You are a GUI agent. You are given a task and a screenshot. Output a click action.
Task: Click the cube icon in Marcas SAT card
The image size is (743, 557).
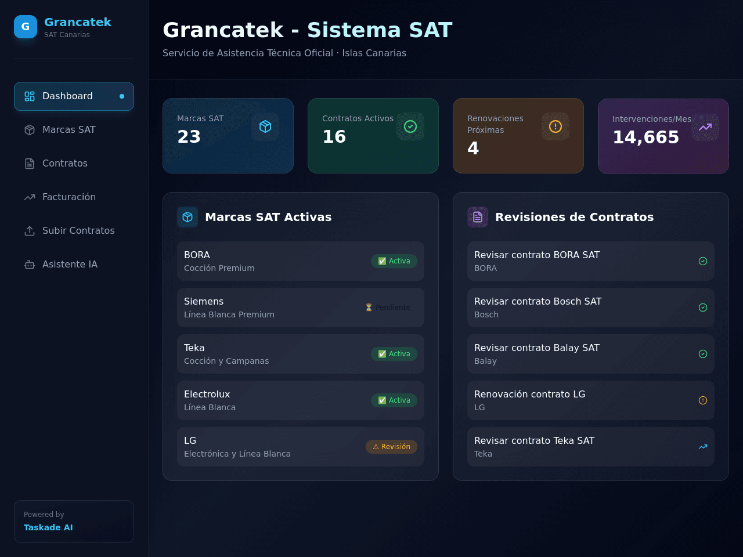click(265, 126)
